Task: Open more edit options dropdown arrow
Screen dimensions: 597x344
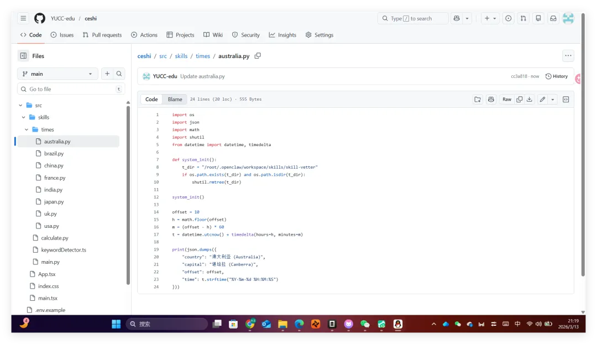Action: 553,100
